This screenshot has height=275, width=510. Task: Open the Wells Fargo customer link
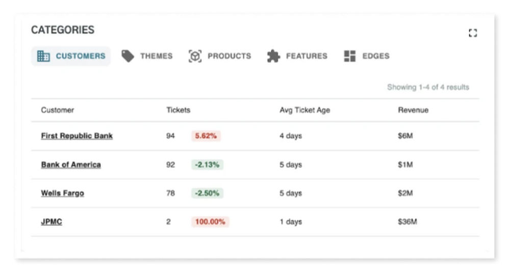point(62,193)
